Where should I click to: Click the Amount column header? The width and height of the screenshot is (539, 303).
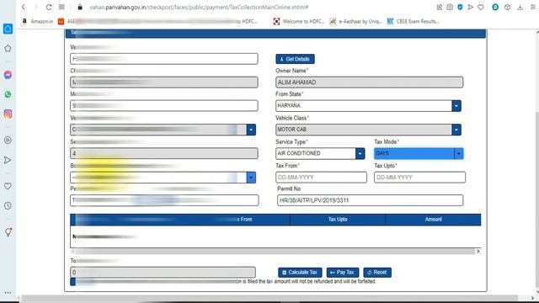(x=433, y=219)
